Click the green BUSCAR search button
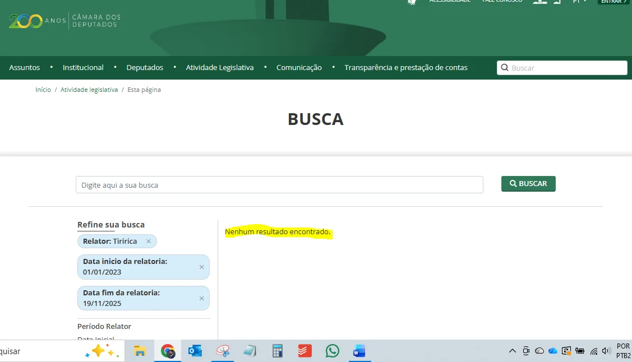 click(528, 184)
